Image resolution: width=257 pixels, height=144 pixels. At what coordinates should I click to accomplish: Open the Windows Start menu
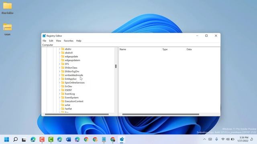tap(6, 140)
